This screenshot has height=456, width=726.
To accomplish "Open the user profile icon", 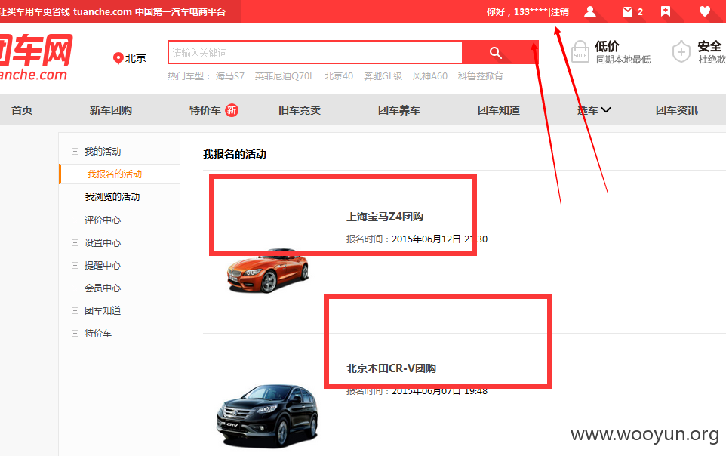I will (590, 11).
